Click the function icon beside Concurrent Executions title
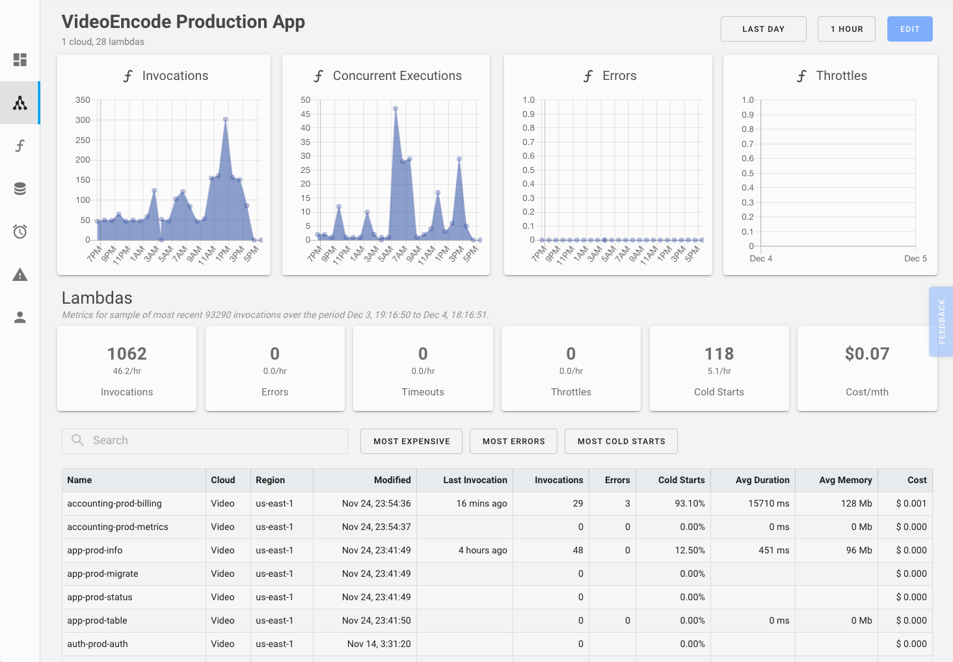The width and height of the screenshot is (953, 662). (x=319, y=76)
